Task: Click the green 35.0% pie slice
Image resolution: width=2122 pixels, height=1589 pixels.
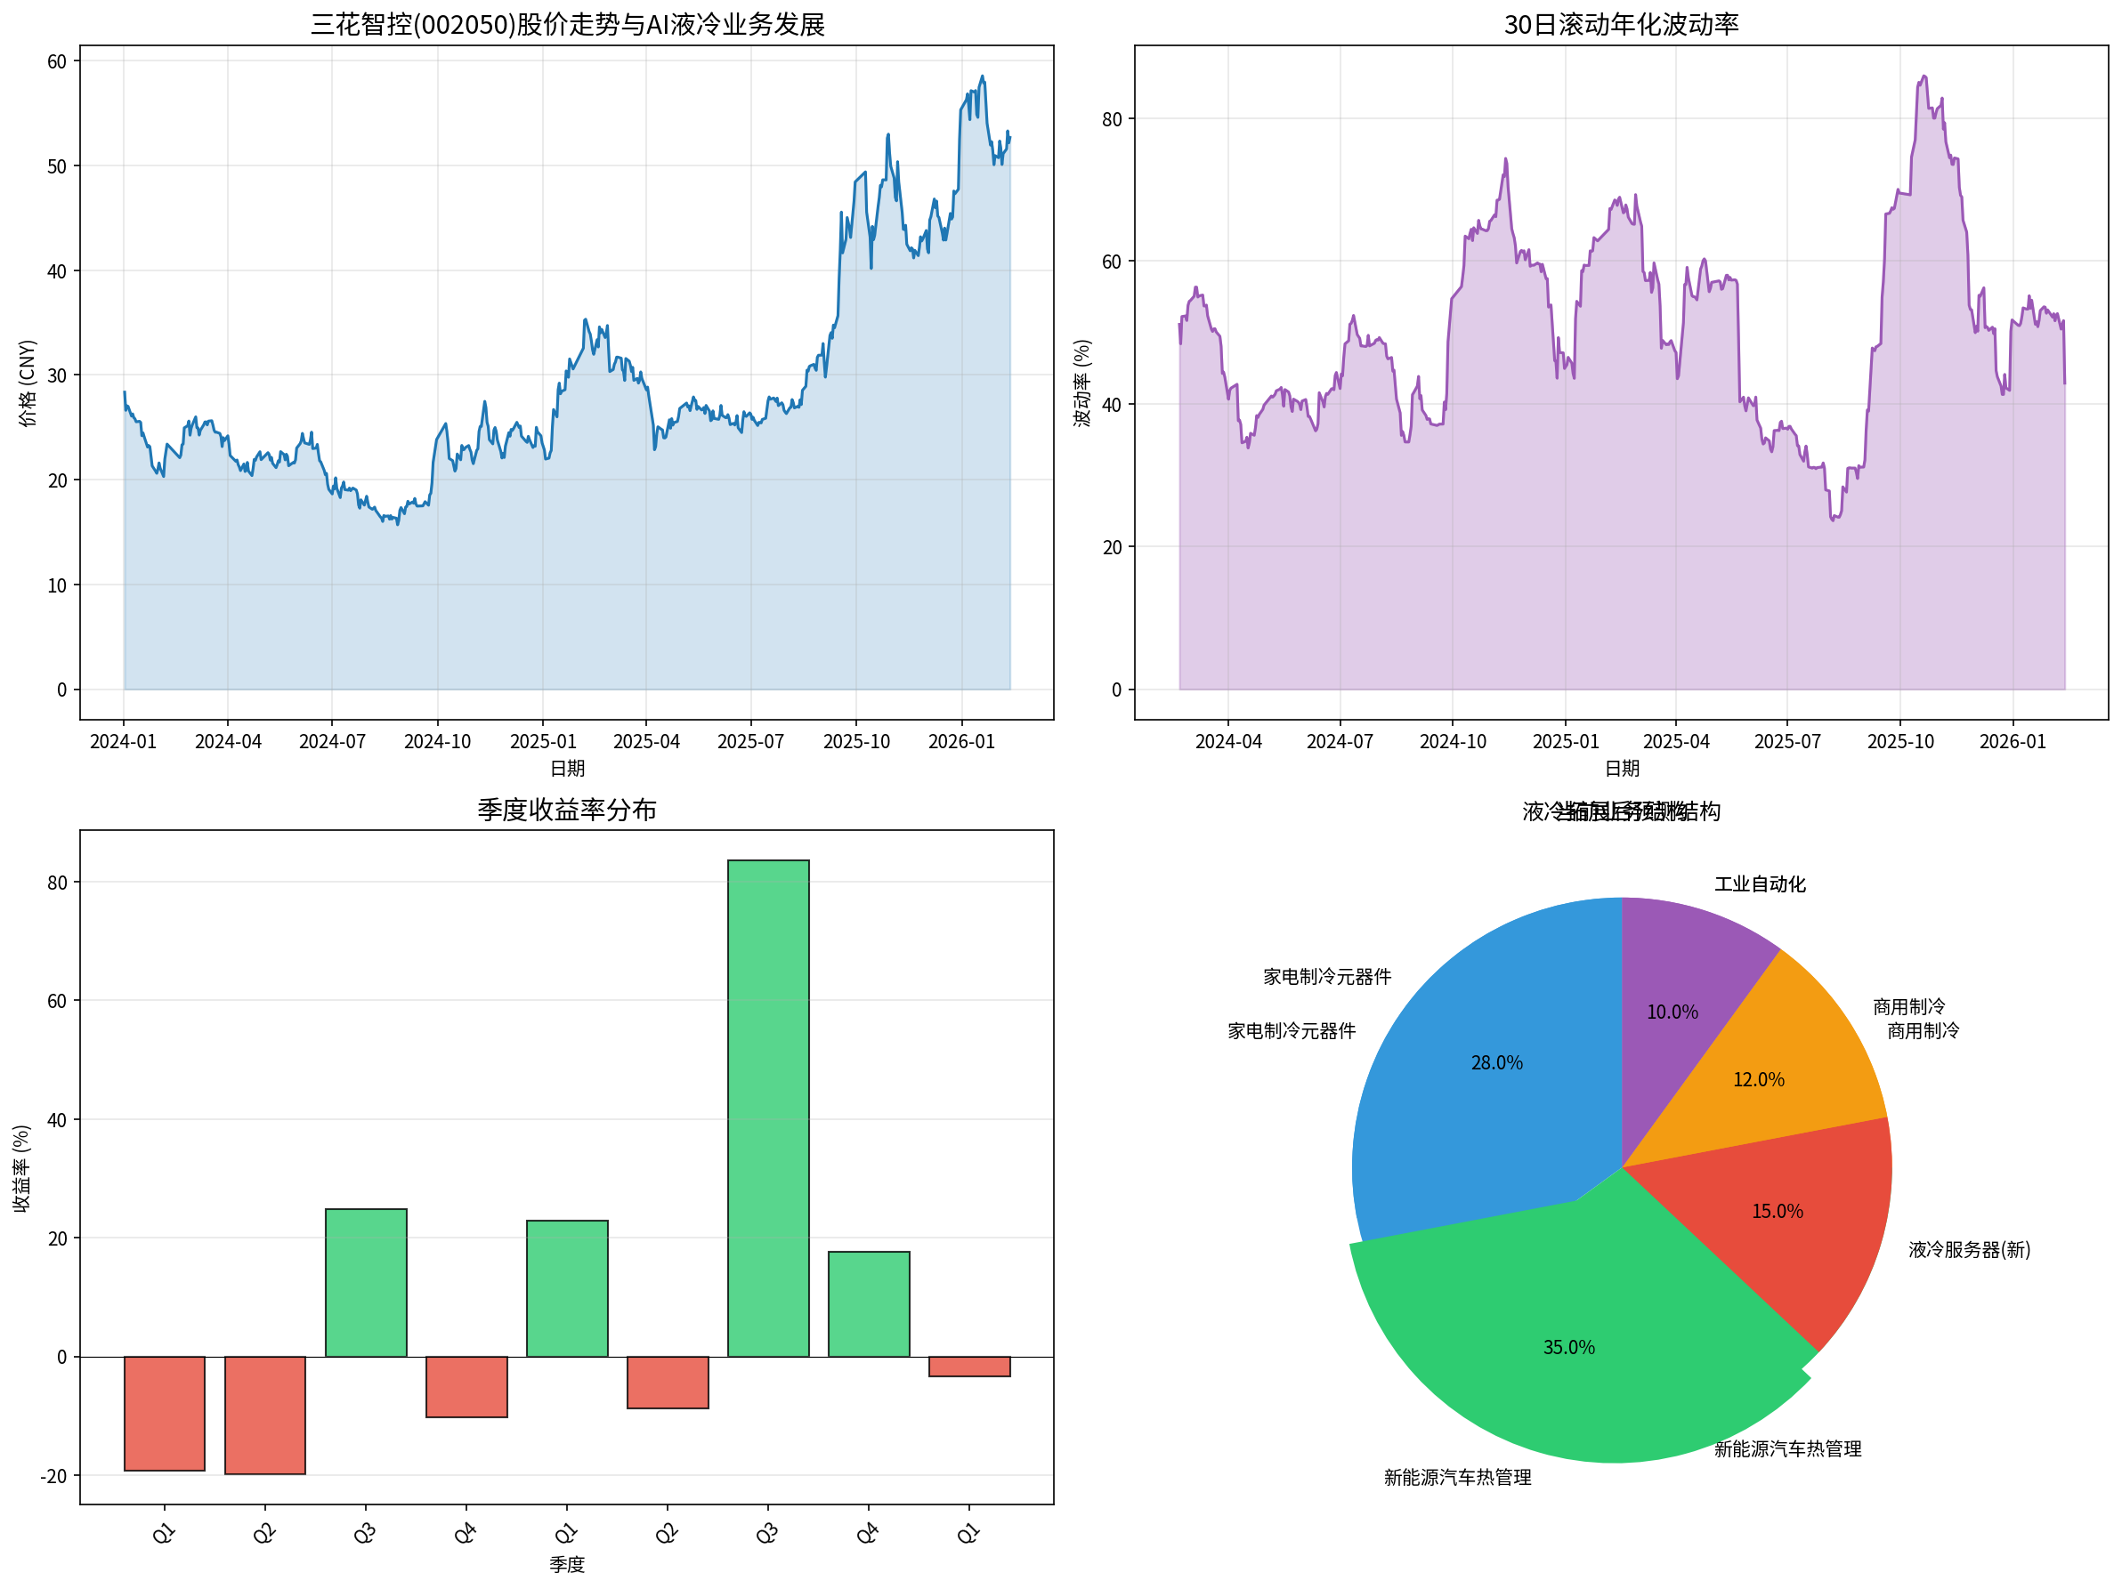Action: pos(1567,1347)
